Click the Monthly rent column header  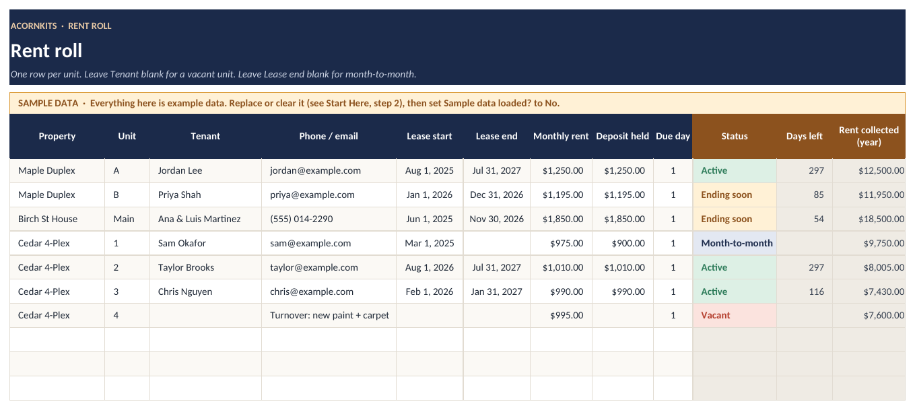(x=561, y=136)
